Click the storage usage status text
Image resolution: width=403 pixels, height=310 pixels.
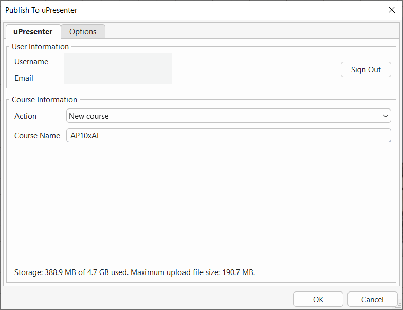(135, 272)
